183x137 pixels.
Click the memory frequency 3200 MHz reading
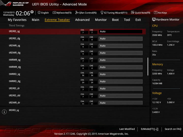[157, 74]
